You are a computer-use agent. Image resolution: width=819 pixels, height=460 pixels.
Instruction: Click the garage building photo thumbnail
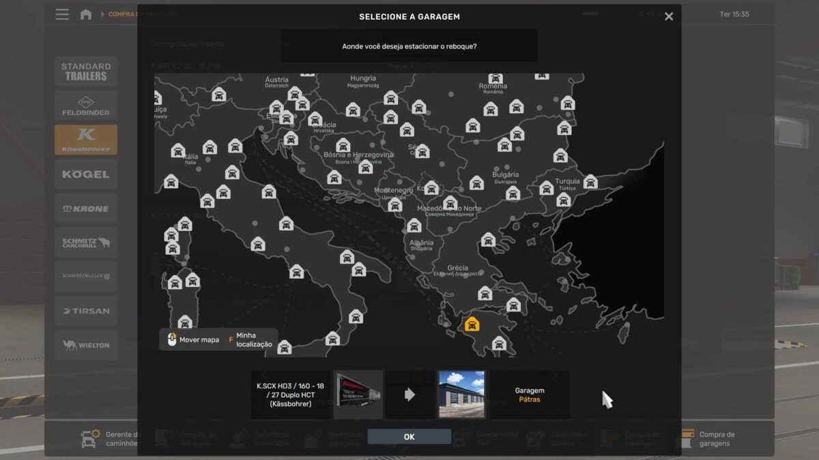click(461, 395)
